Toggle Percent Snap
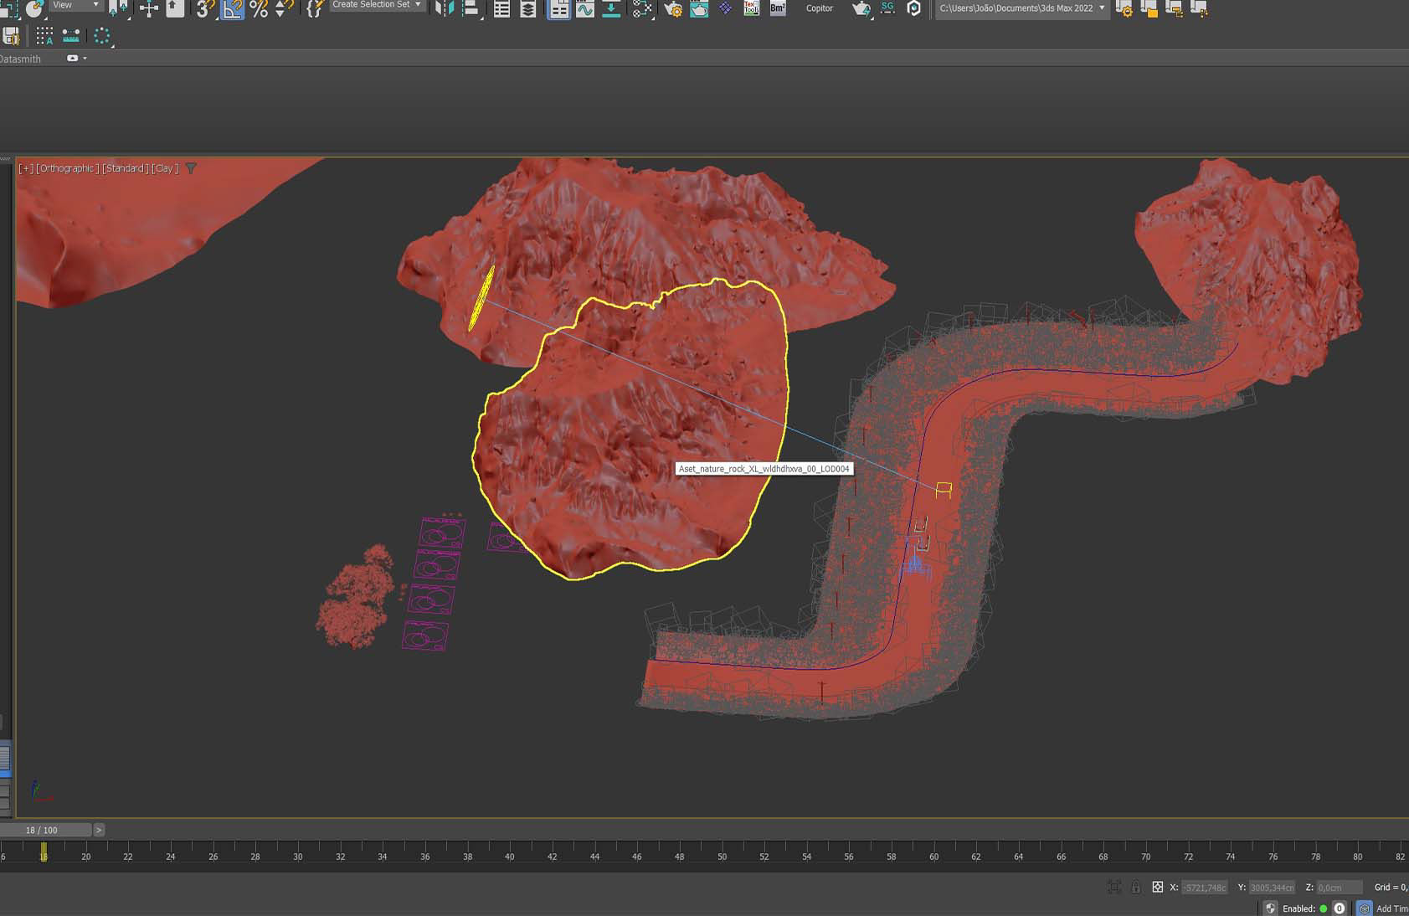Viewport: 1409px width, 916px height. (259, 8)
